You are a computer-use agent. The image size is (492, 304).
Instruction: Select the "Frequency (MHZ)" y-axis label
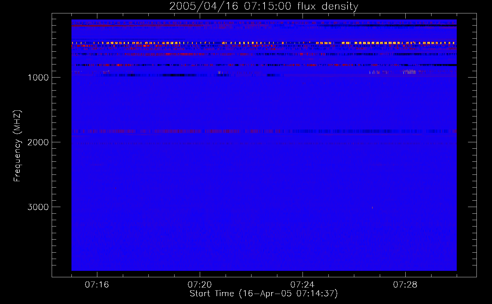(18, 146)
